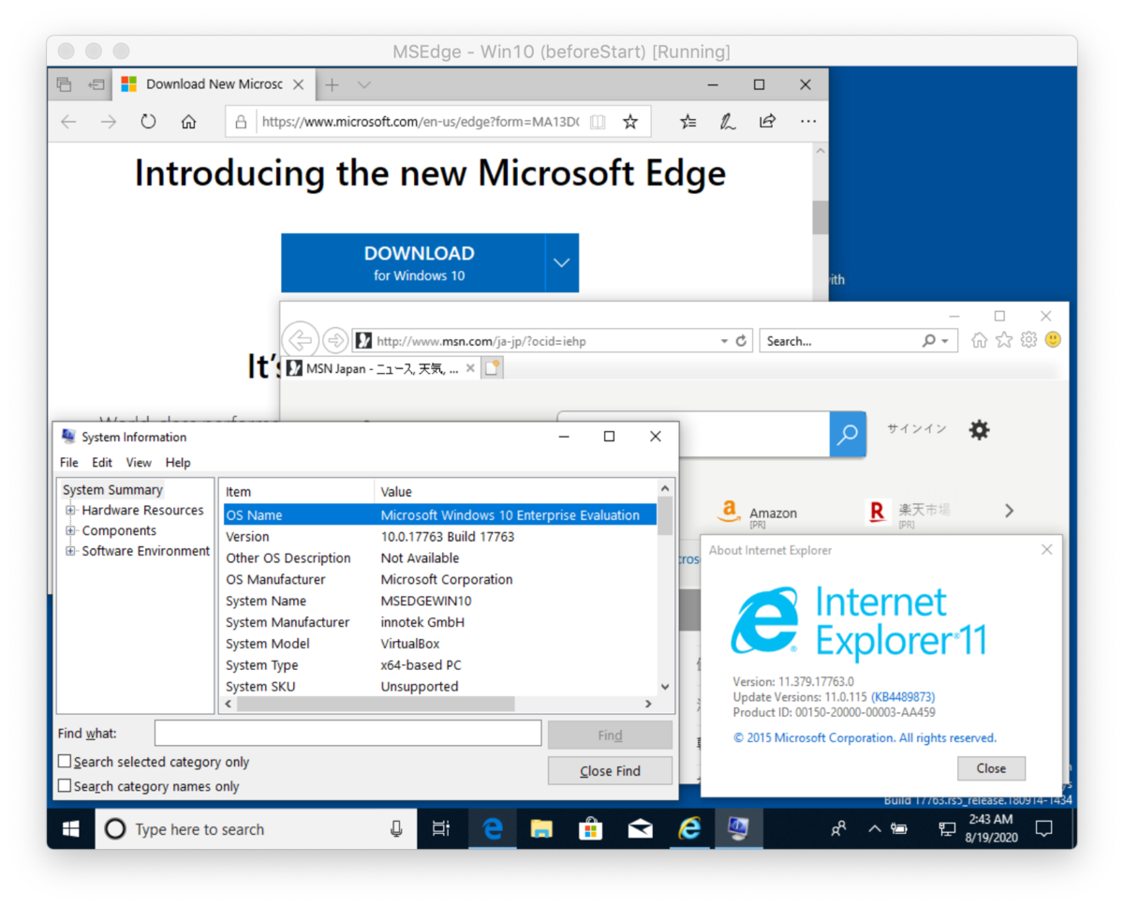Refresh page in Internet Explorer

(742, 341)
